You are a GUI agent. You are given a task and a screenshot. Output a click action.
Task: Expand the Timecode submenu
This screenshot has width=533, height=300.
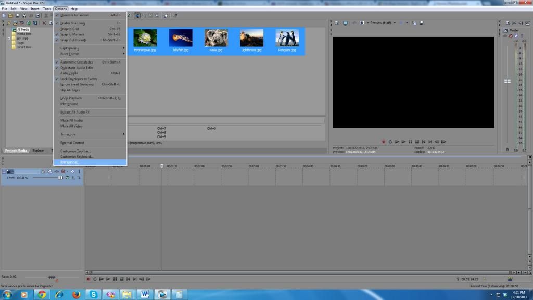[90, 134]
